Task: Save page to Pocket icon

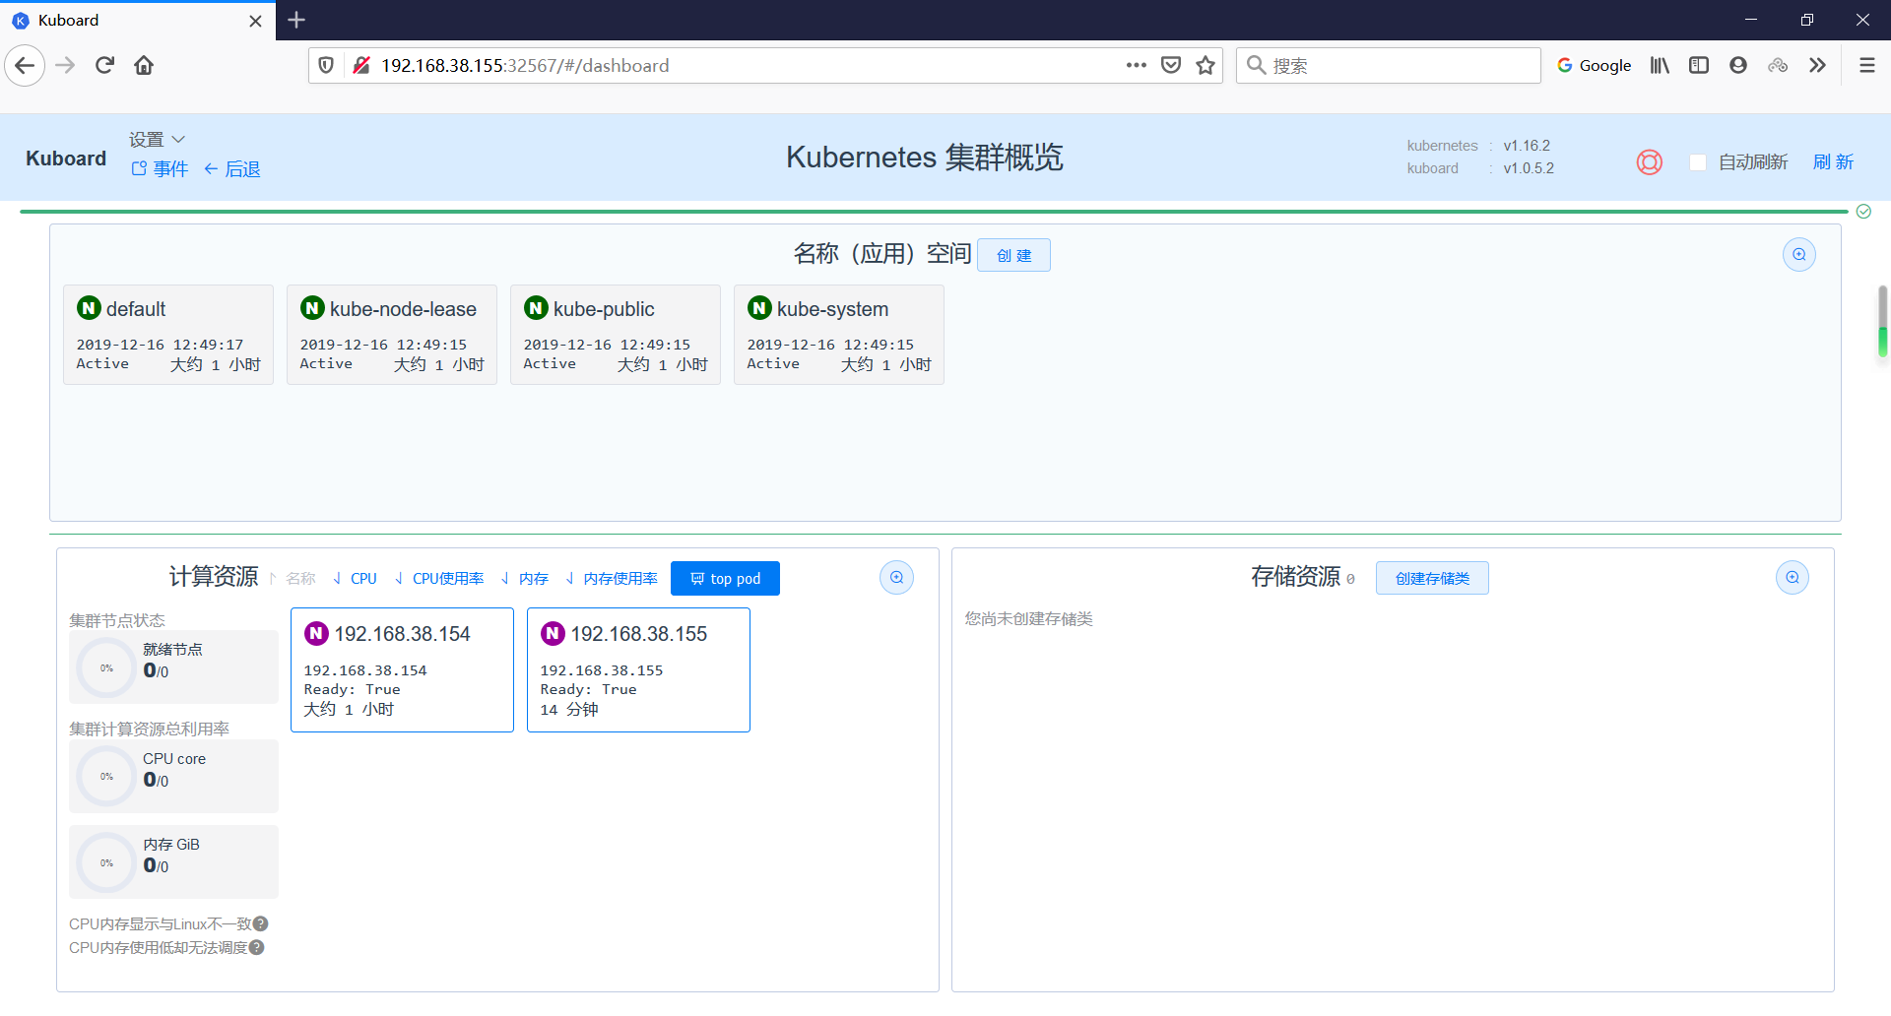Action: pyautogui.click(x=1171, y=66)
